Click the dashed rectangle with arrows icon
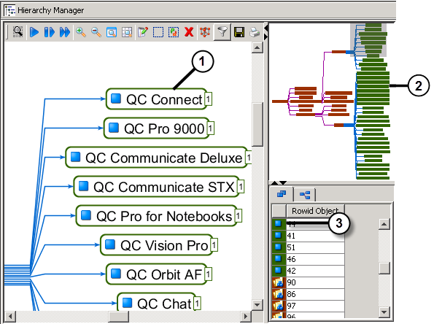Image resolution: width=434 pixels, height=324 pixels. coord(174,32)
